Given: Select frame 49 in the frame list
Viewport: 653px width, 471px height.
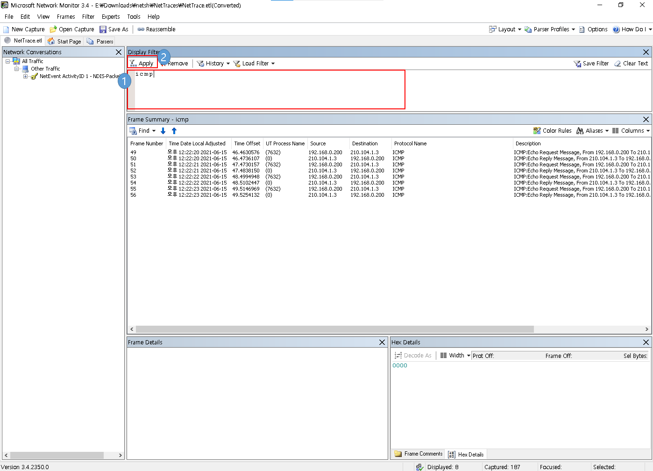Looking at the screenshot, I should click(x=389, y=152).
